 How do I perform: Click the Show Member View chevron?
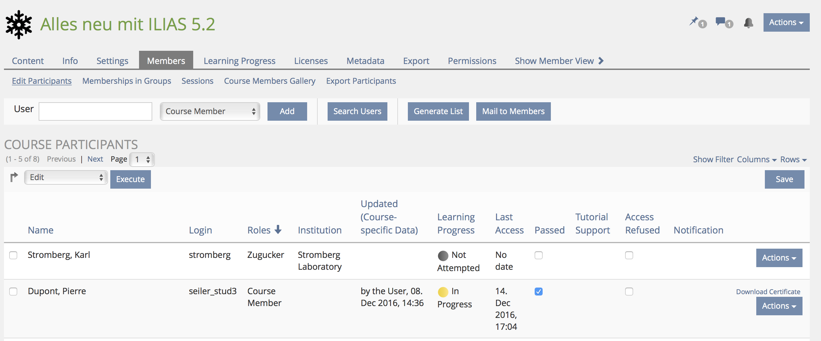(x=601, y=61)
